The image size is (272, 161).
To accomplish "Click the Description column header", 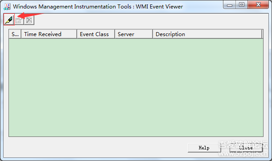I will coord(207,34).
